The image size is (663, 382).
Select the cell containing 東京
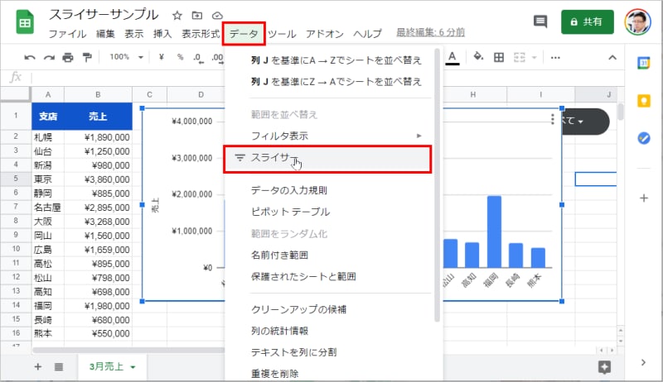tap(48, 179)
